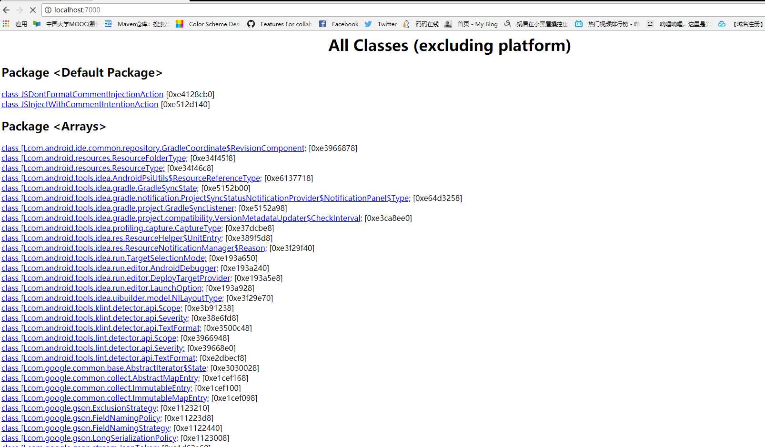
Task: Open the 蜗居在小黑屋 bookmark
Action: coord(536,24)
